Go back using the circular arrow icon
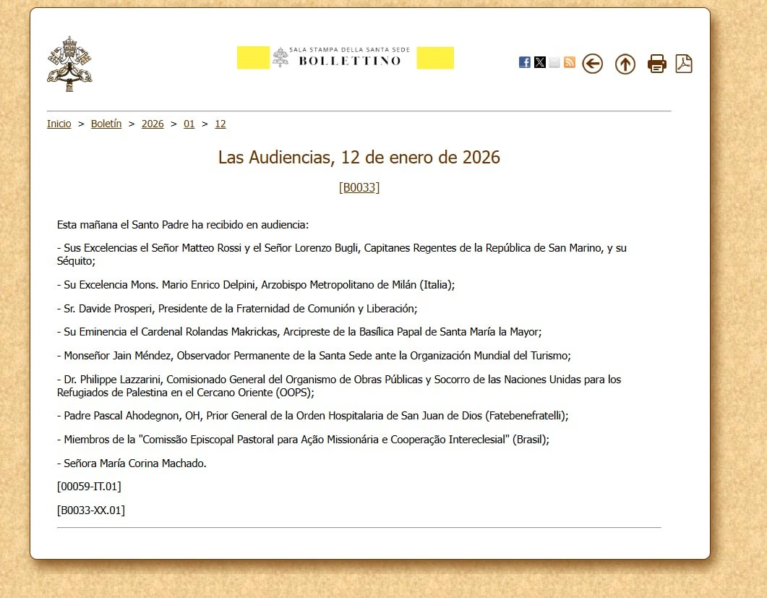 592,64
